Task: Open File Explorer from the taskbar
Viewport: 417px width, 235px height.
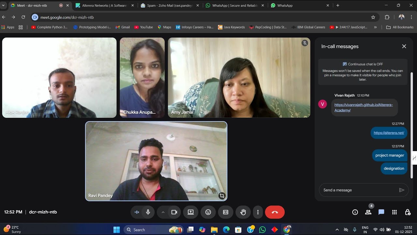Action: pyautogui.click(x=214, y=230)
